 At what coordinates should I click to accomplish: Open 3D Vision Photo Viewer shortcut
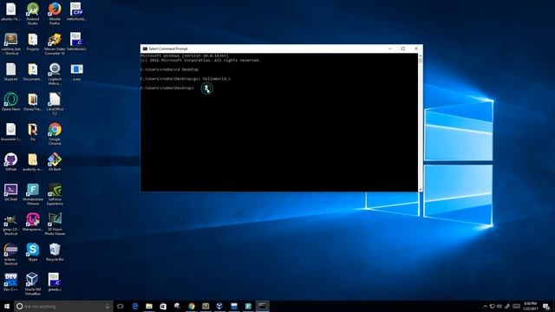pos(55,224)
